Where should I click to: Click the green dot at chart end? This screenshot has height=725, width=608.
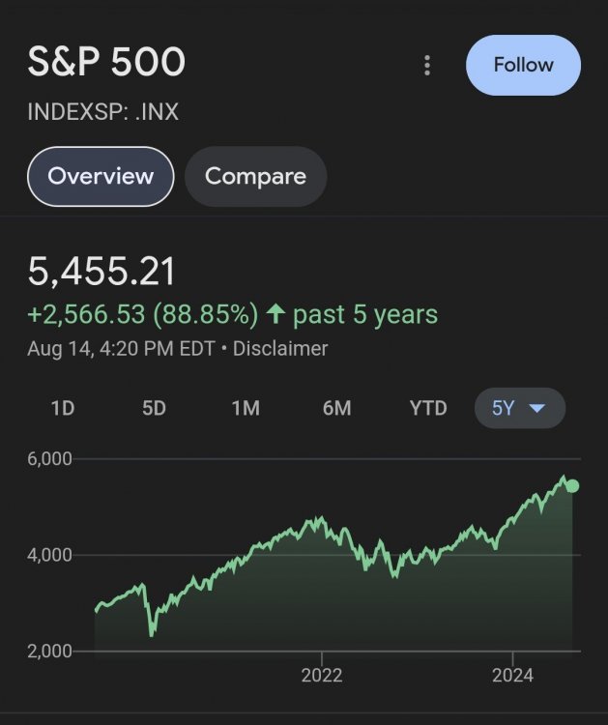pos(571,485)
